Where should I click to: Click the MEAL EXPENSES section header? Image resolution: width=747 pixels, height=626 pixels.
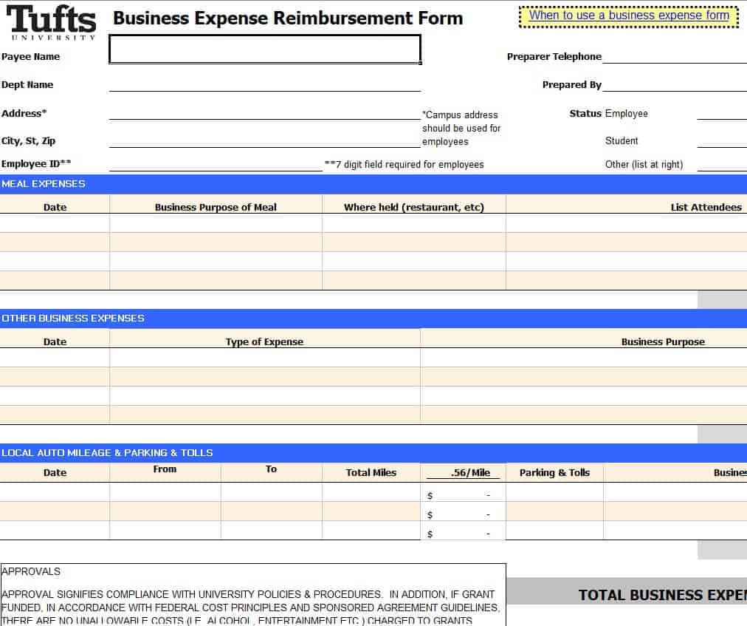[x=43, y=183]
